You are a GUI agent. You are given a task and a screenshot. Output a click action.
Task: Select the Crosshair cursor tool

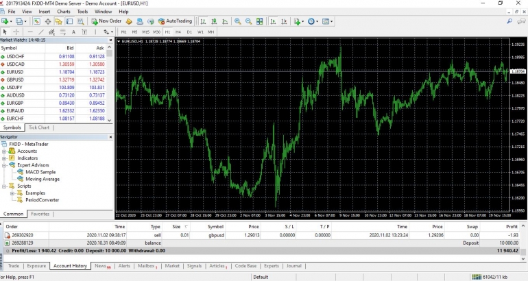click(16, 32)
